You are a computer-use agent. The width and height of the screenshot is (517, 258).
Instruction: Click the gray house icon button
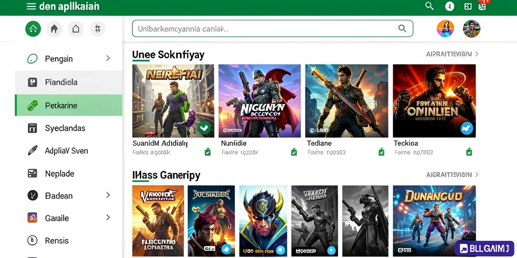pyautogui.click(x=55, y=29)
